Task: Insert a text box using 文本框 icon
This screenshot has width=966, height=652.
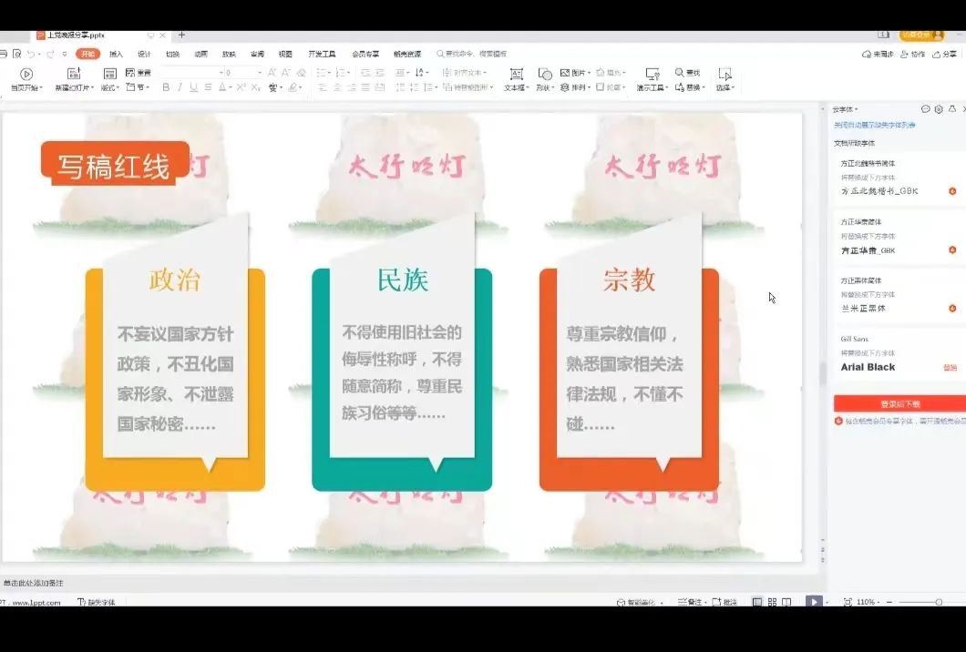Action: point(516,74)
